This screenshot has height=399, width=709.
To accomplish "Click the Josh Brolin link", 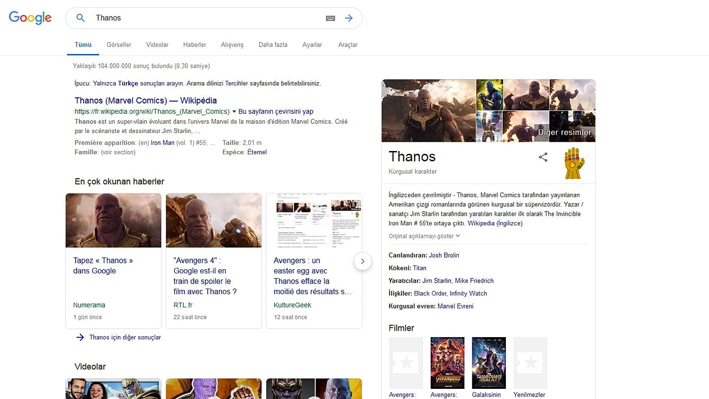I will [x=444, y=255].
